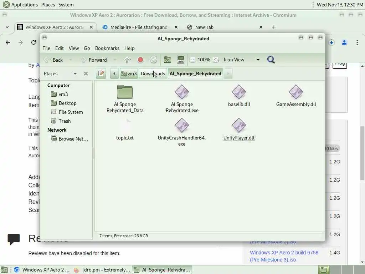Reload the current folder
The image size is (365, 274).
coord(154,60)
